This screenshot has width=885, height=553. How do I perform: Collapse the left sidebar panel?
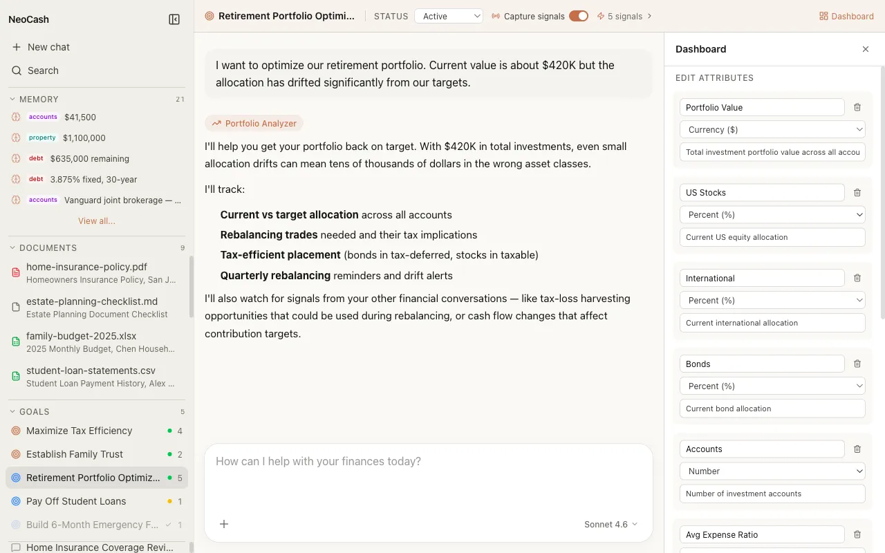(174, 19)
